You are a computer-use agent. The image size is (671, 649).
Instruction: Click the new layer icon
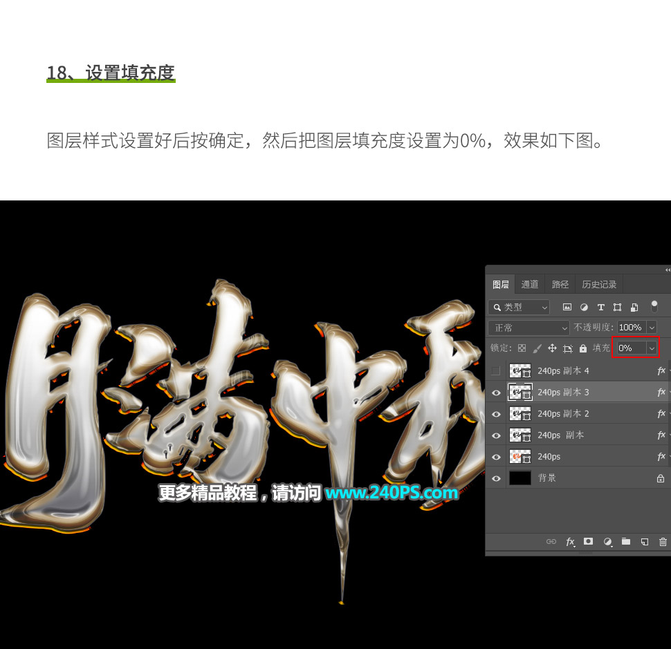[644, 541]
